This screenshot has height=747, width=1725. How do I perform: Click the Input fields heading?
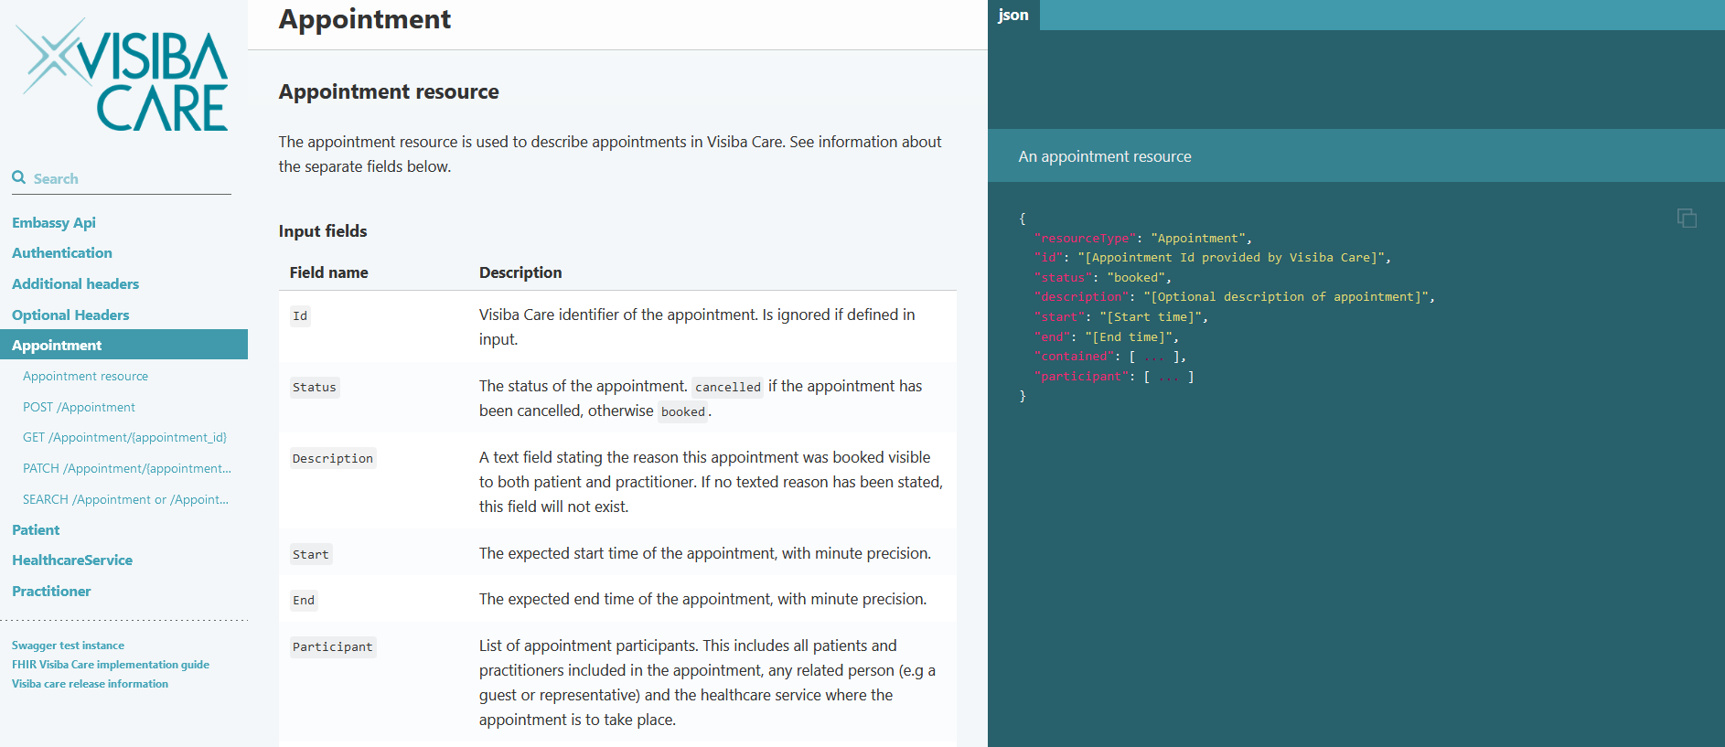[x=323, y=231]
